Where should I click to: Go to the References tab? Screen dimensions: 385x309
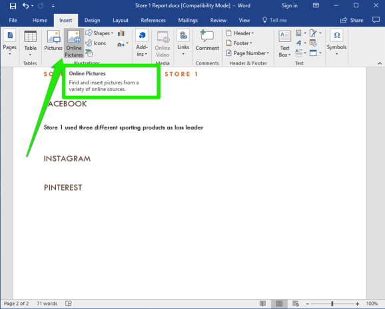point(153,21)
